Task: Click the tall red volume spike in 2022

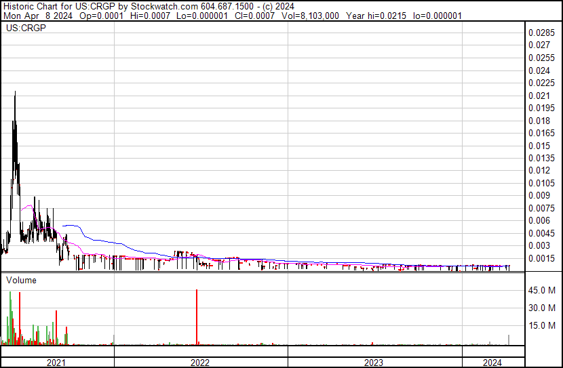Action: pyautogui.click(x=197, y=317)
